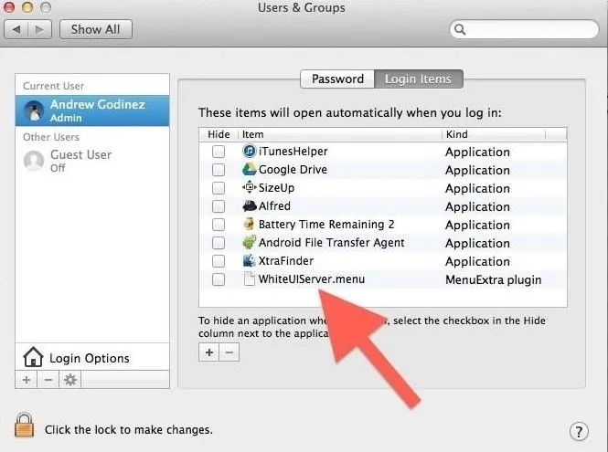This screenshot has height=452, width=608.
Task: Click the Android File Transfer Agent icon
Action: coord(250,242)
